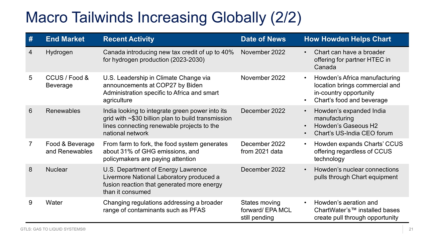Click bullet 'Howden's Gaseous H2'
428x240 pixels.
pos(346,126)
